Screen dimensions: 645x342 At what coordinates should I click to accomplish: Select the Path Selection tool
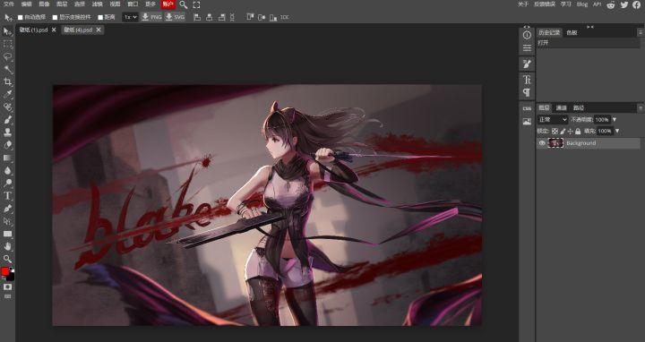(x=7, y=221)
